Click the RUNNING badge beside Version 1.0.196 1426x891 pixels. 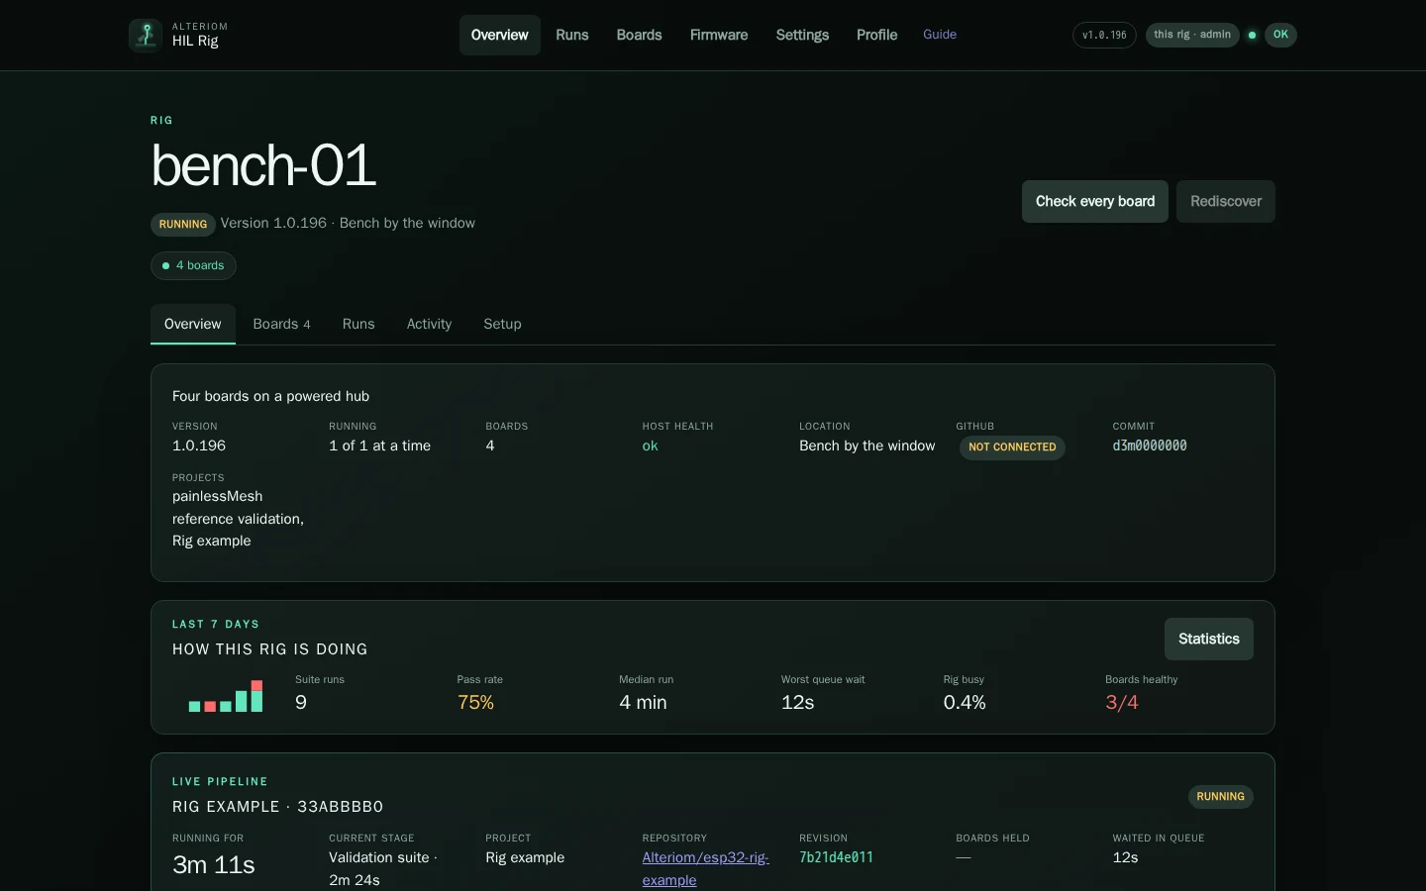pos(183,225)
